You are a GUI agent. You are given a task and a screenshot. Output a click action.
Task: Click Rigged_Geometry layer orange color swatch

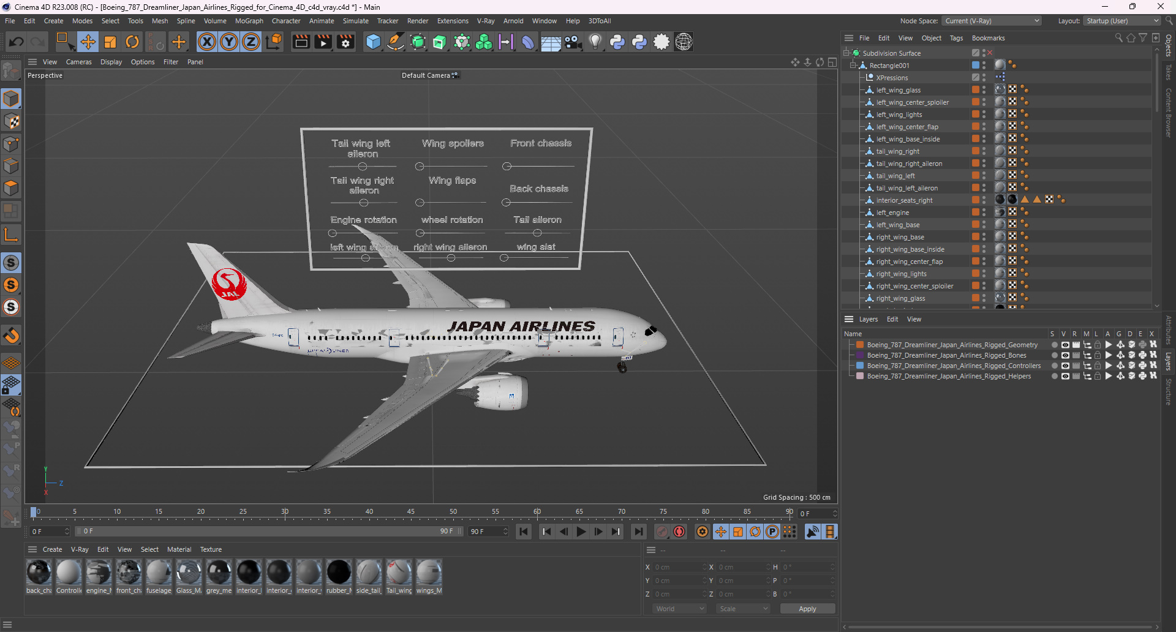click(860, 345)
